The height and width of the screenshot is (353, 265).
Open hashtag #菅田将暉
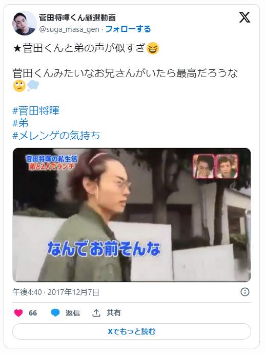[x=36, y=111]
